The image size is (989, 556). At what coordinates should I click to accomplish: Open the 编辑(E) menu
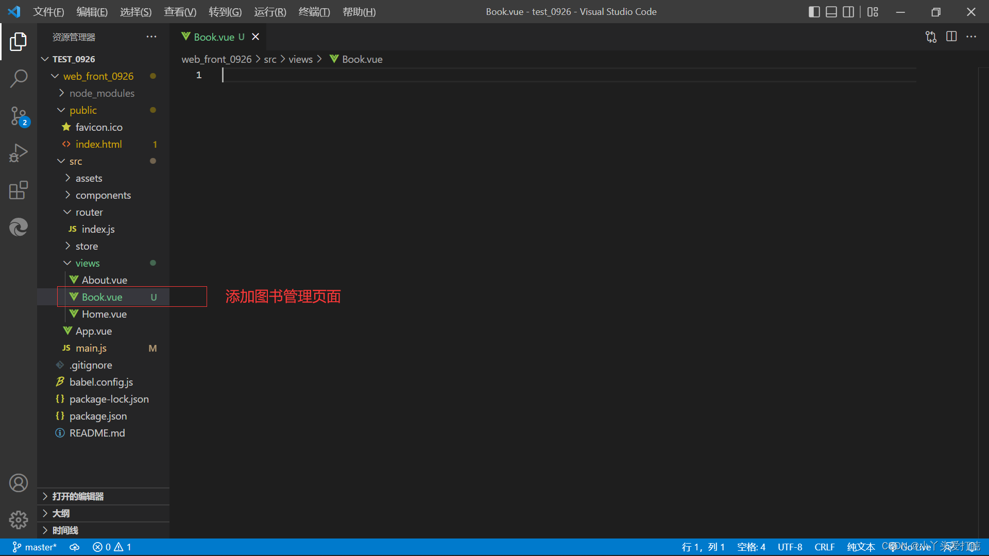(92, 12)
